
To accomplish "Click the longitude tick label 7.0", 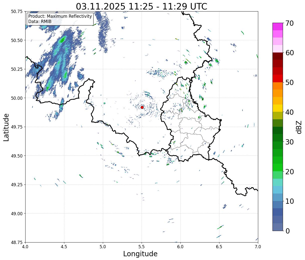I will 258,247.
